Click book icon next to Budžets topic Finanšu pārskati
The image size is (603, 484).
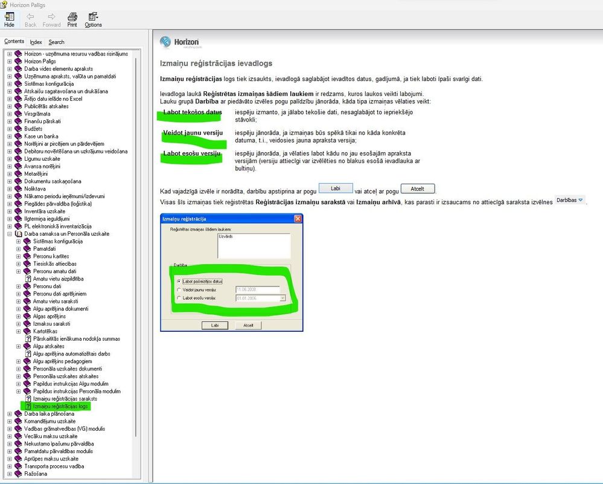click(18, 121)
